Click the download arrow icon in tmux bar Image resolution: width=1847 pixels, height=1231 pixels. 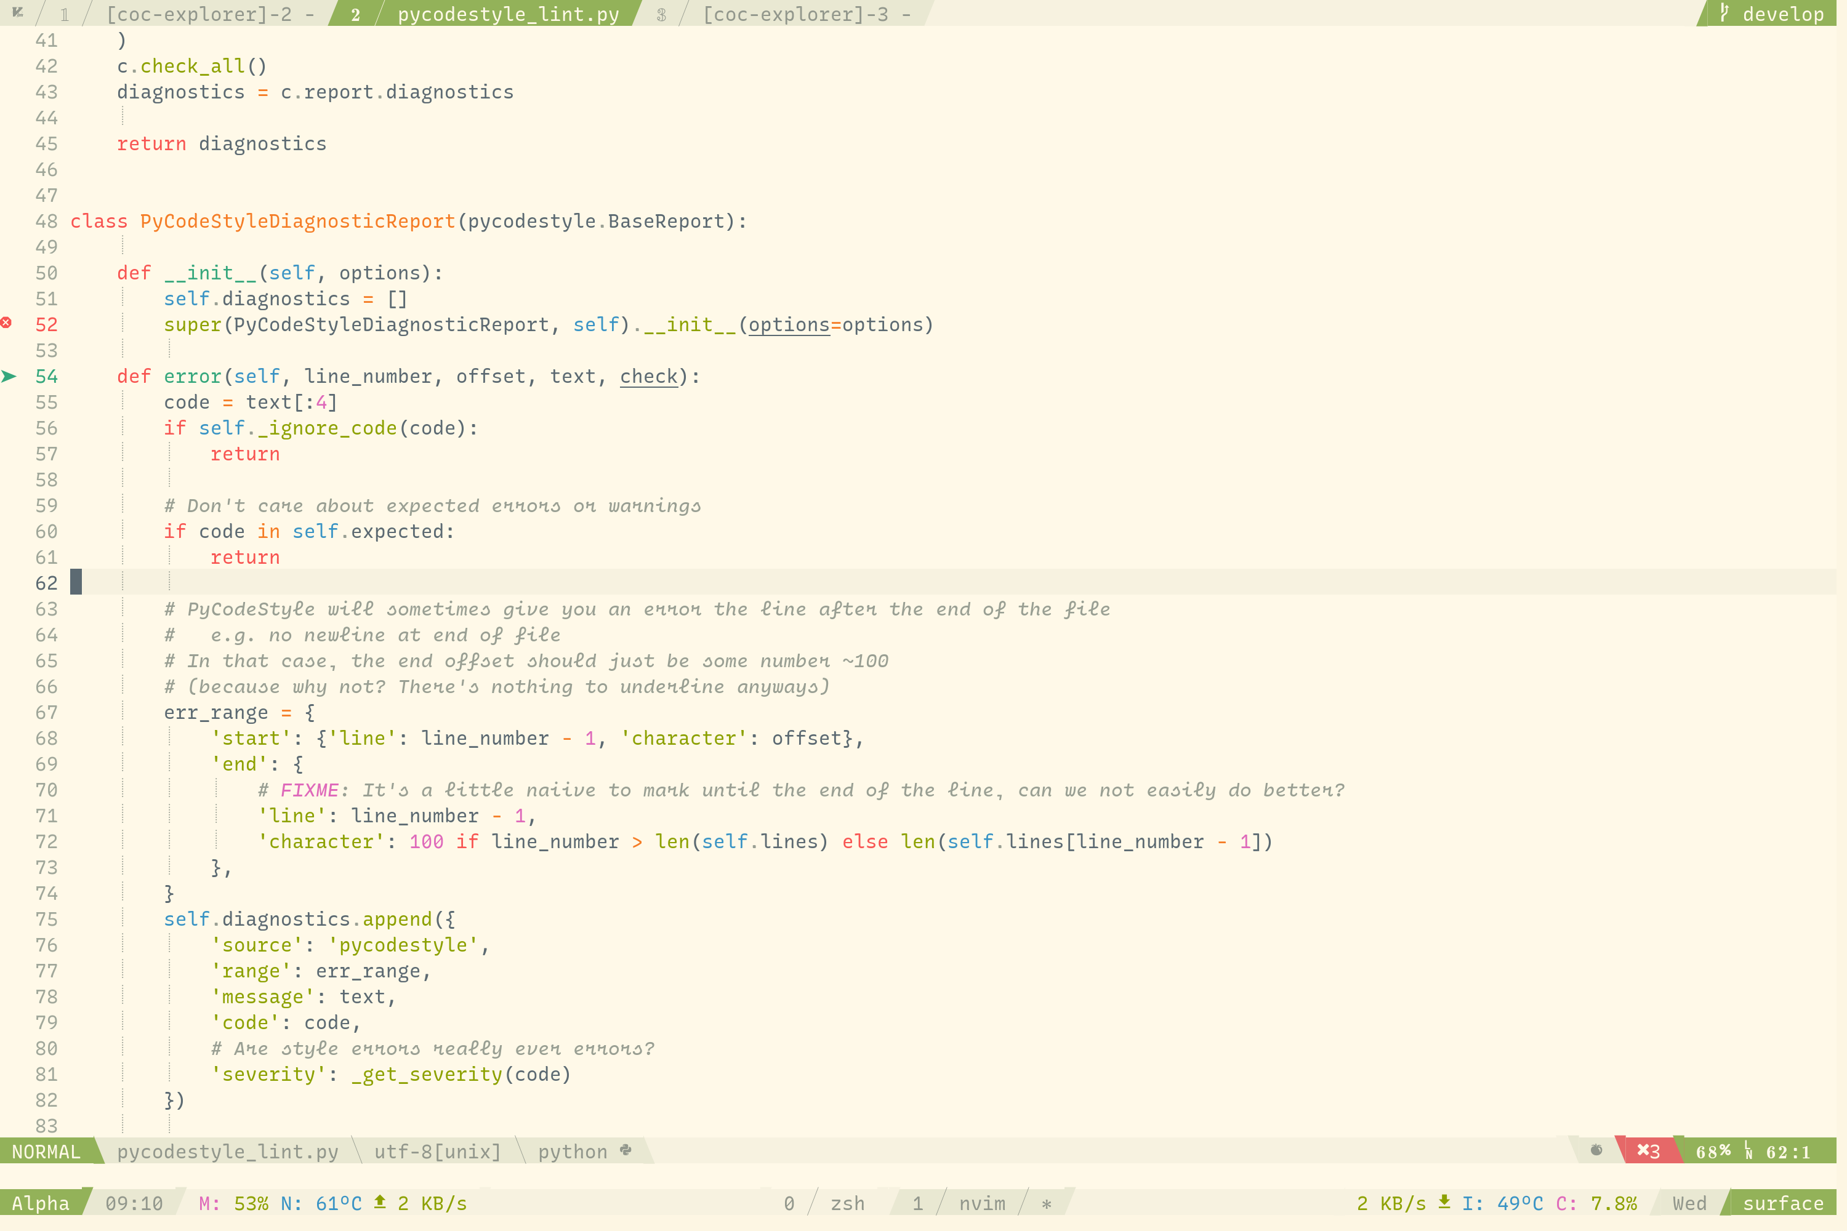coord(1444,1202)
